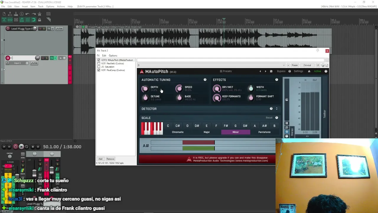
Task: Open FX window Edit menu
Action: (104, 56)
